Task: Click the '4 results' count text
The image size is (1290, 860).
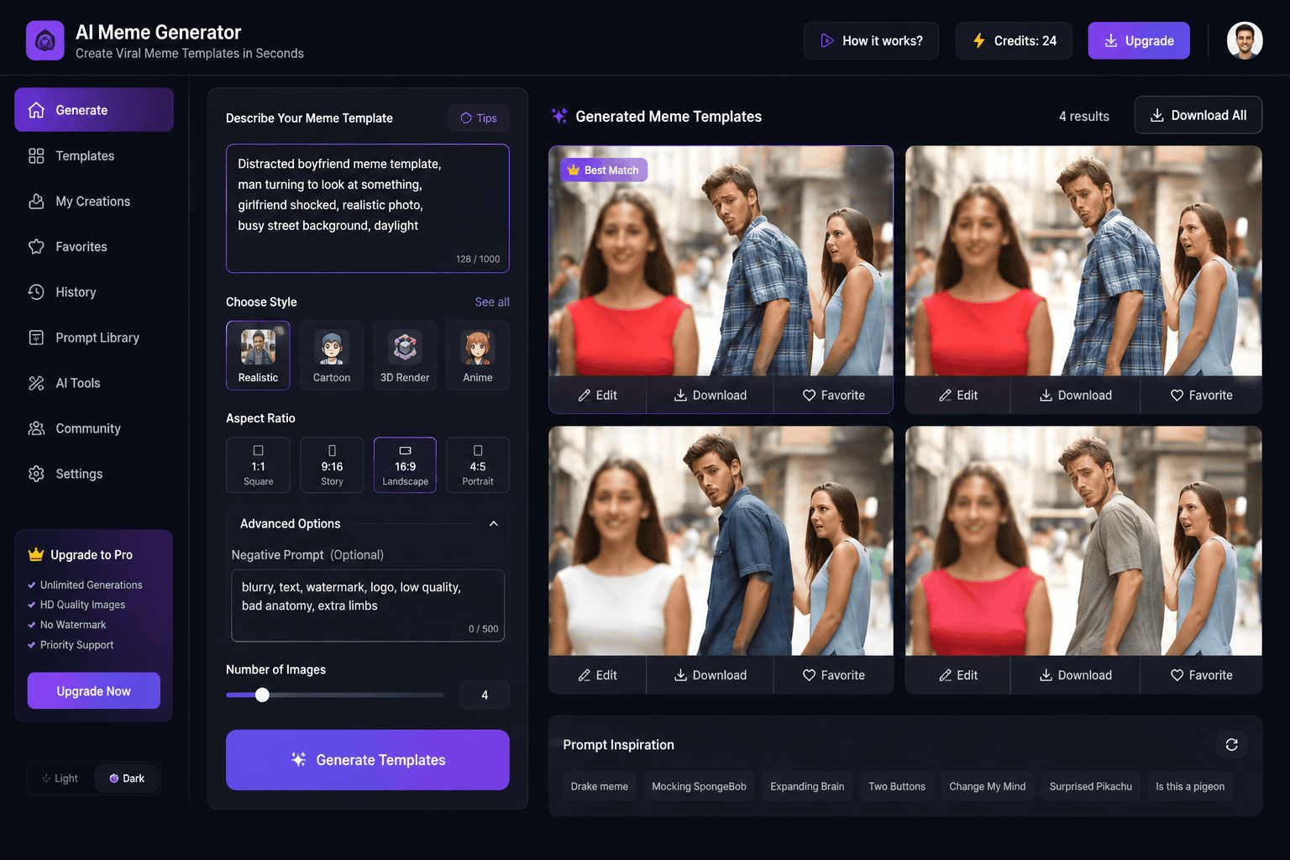Action: tap(1084, 116)
